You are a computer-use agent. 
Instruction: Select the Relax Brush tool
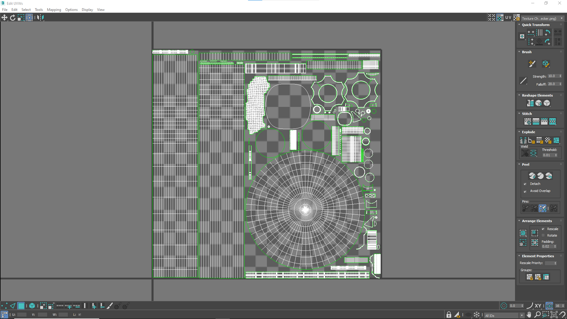pos(545,63)
